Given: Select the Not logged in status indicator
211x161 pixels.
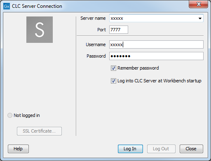Looking at the screenshot, I should click(10, 115).
